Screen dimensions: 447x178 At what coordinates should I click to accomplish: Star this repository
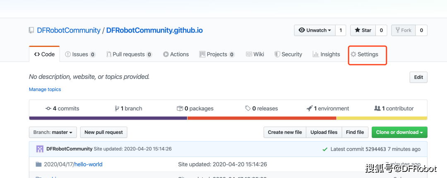(x=363, y=30)
